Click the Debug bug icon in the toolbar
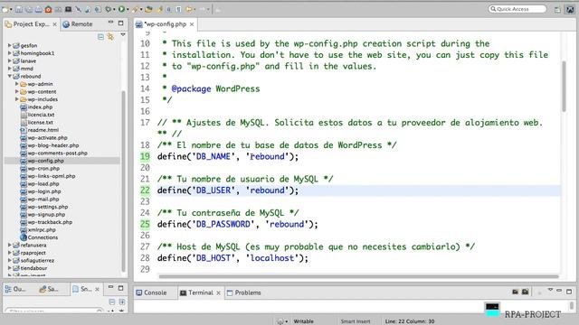This screenshot has height=325, width=579. tap(109, 9)
